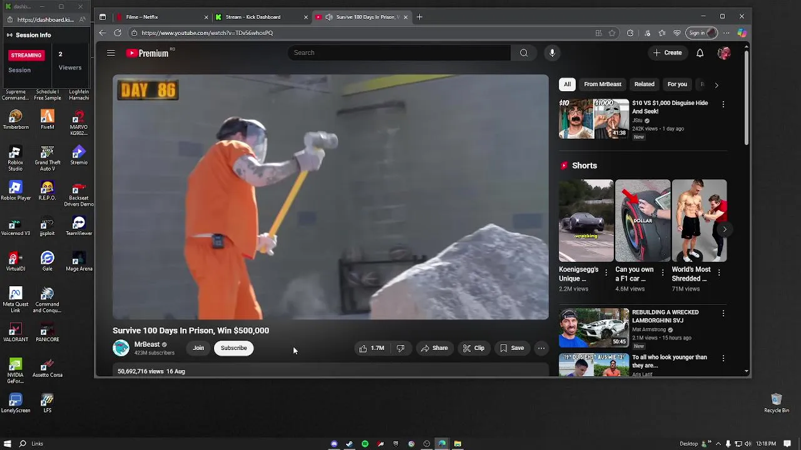
Task: Select the Related filter chip
Action: pos(645,84)
